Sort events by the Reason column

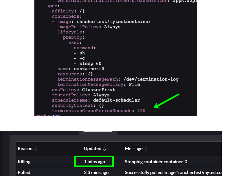pyautogui.click(x=27, y=149)
